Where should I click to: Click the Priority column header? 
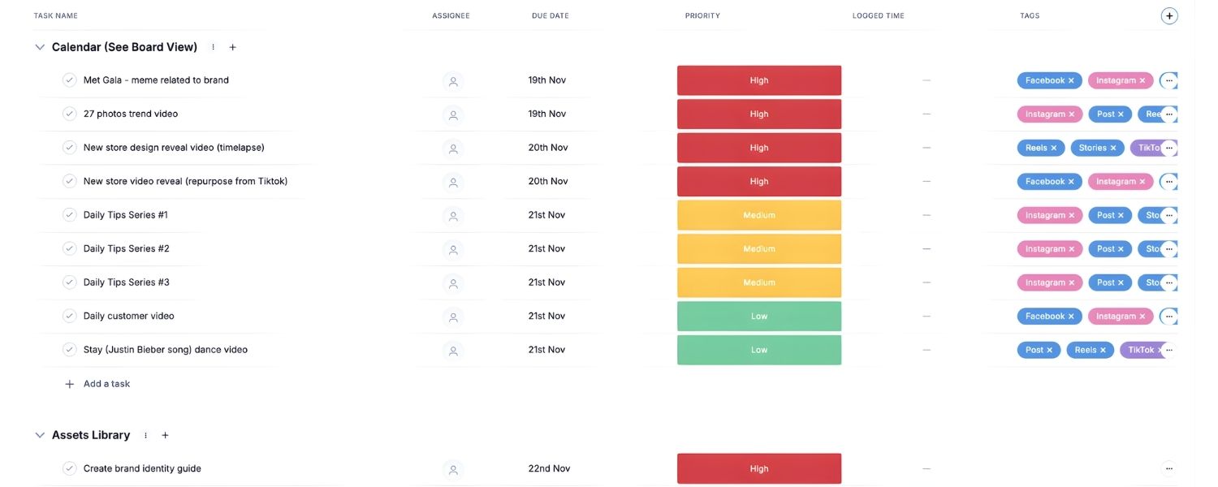702,15
